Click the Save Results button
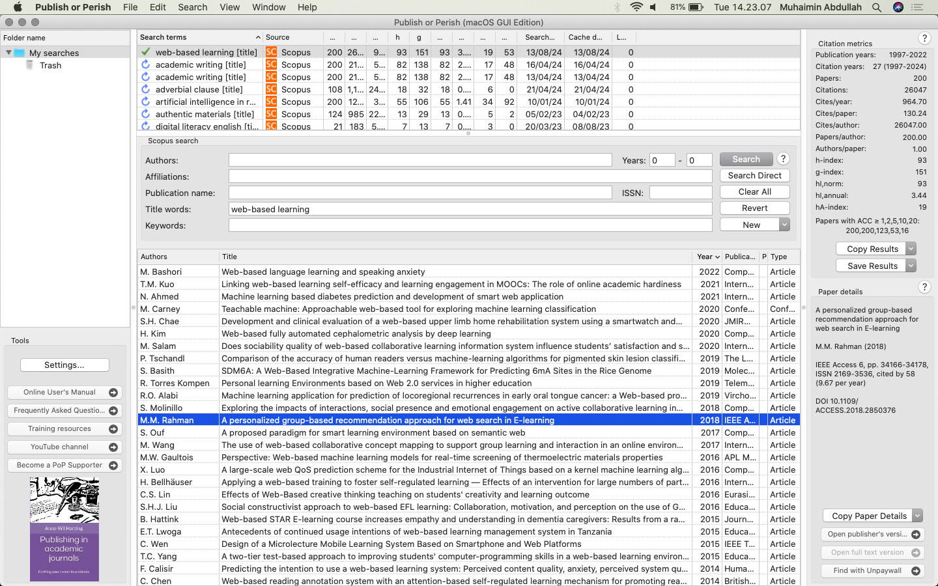The width and height of the screenshot is (938, 586). coord(872,266)
